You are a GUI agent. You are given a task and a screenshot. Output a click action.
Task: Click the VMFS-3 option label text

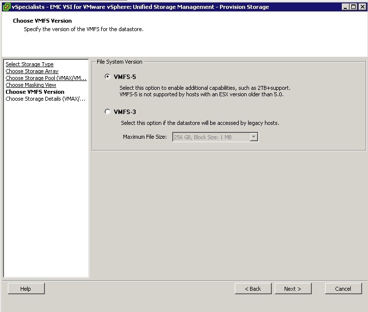125,112
